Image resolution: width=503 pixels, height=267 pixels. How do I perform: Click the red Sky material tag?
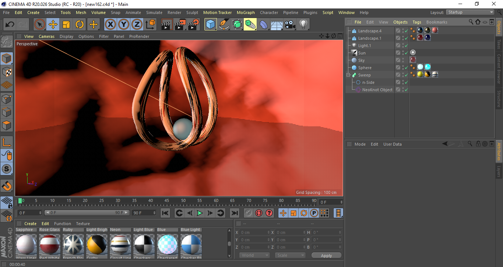pyautogui.click(x=413, y=60)
